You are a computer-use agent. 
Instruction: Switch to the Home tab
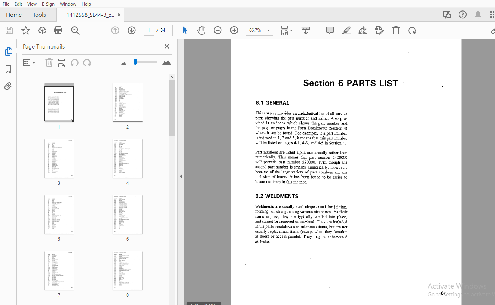[x=14, y=15]
